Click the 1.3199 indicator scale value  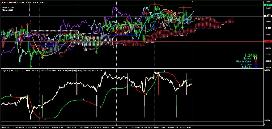tap(267, 120)
